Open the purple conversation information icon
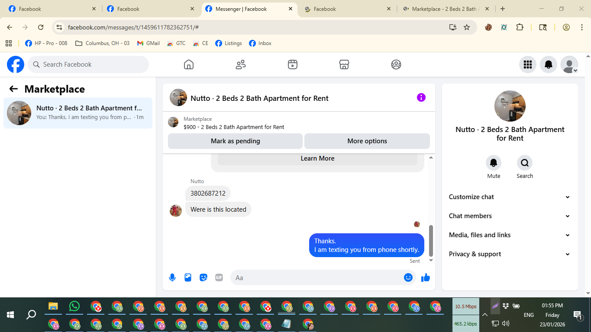591x332 pixels. tap(421, 97)
